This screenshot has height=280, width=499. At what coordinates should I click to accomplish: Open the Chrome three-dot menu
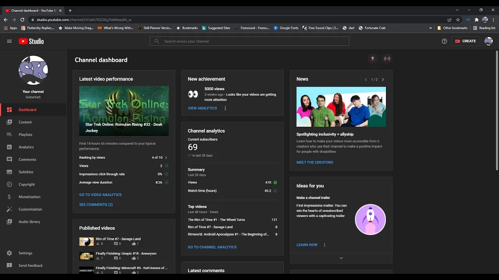click(x=494, y=19)
